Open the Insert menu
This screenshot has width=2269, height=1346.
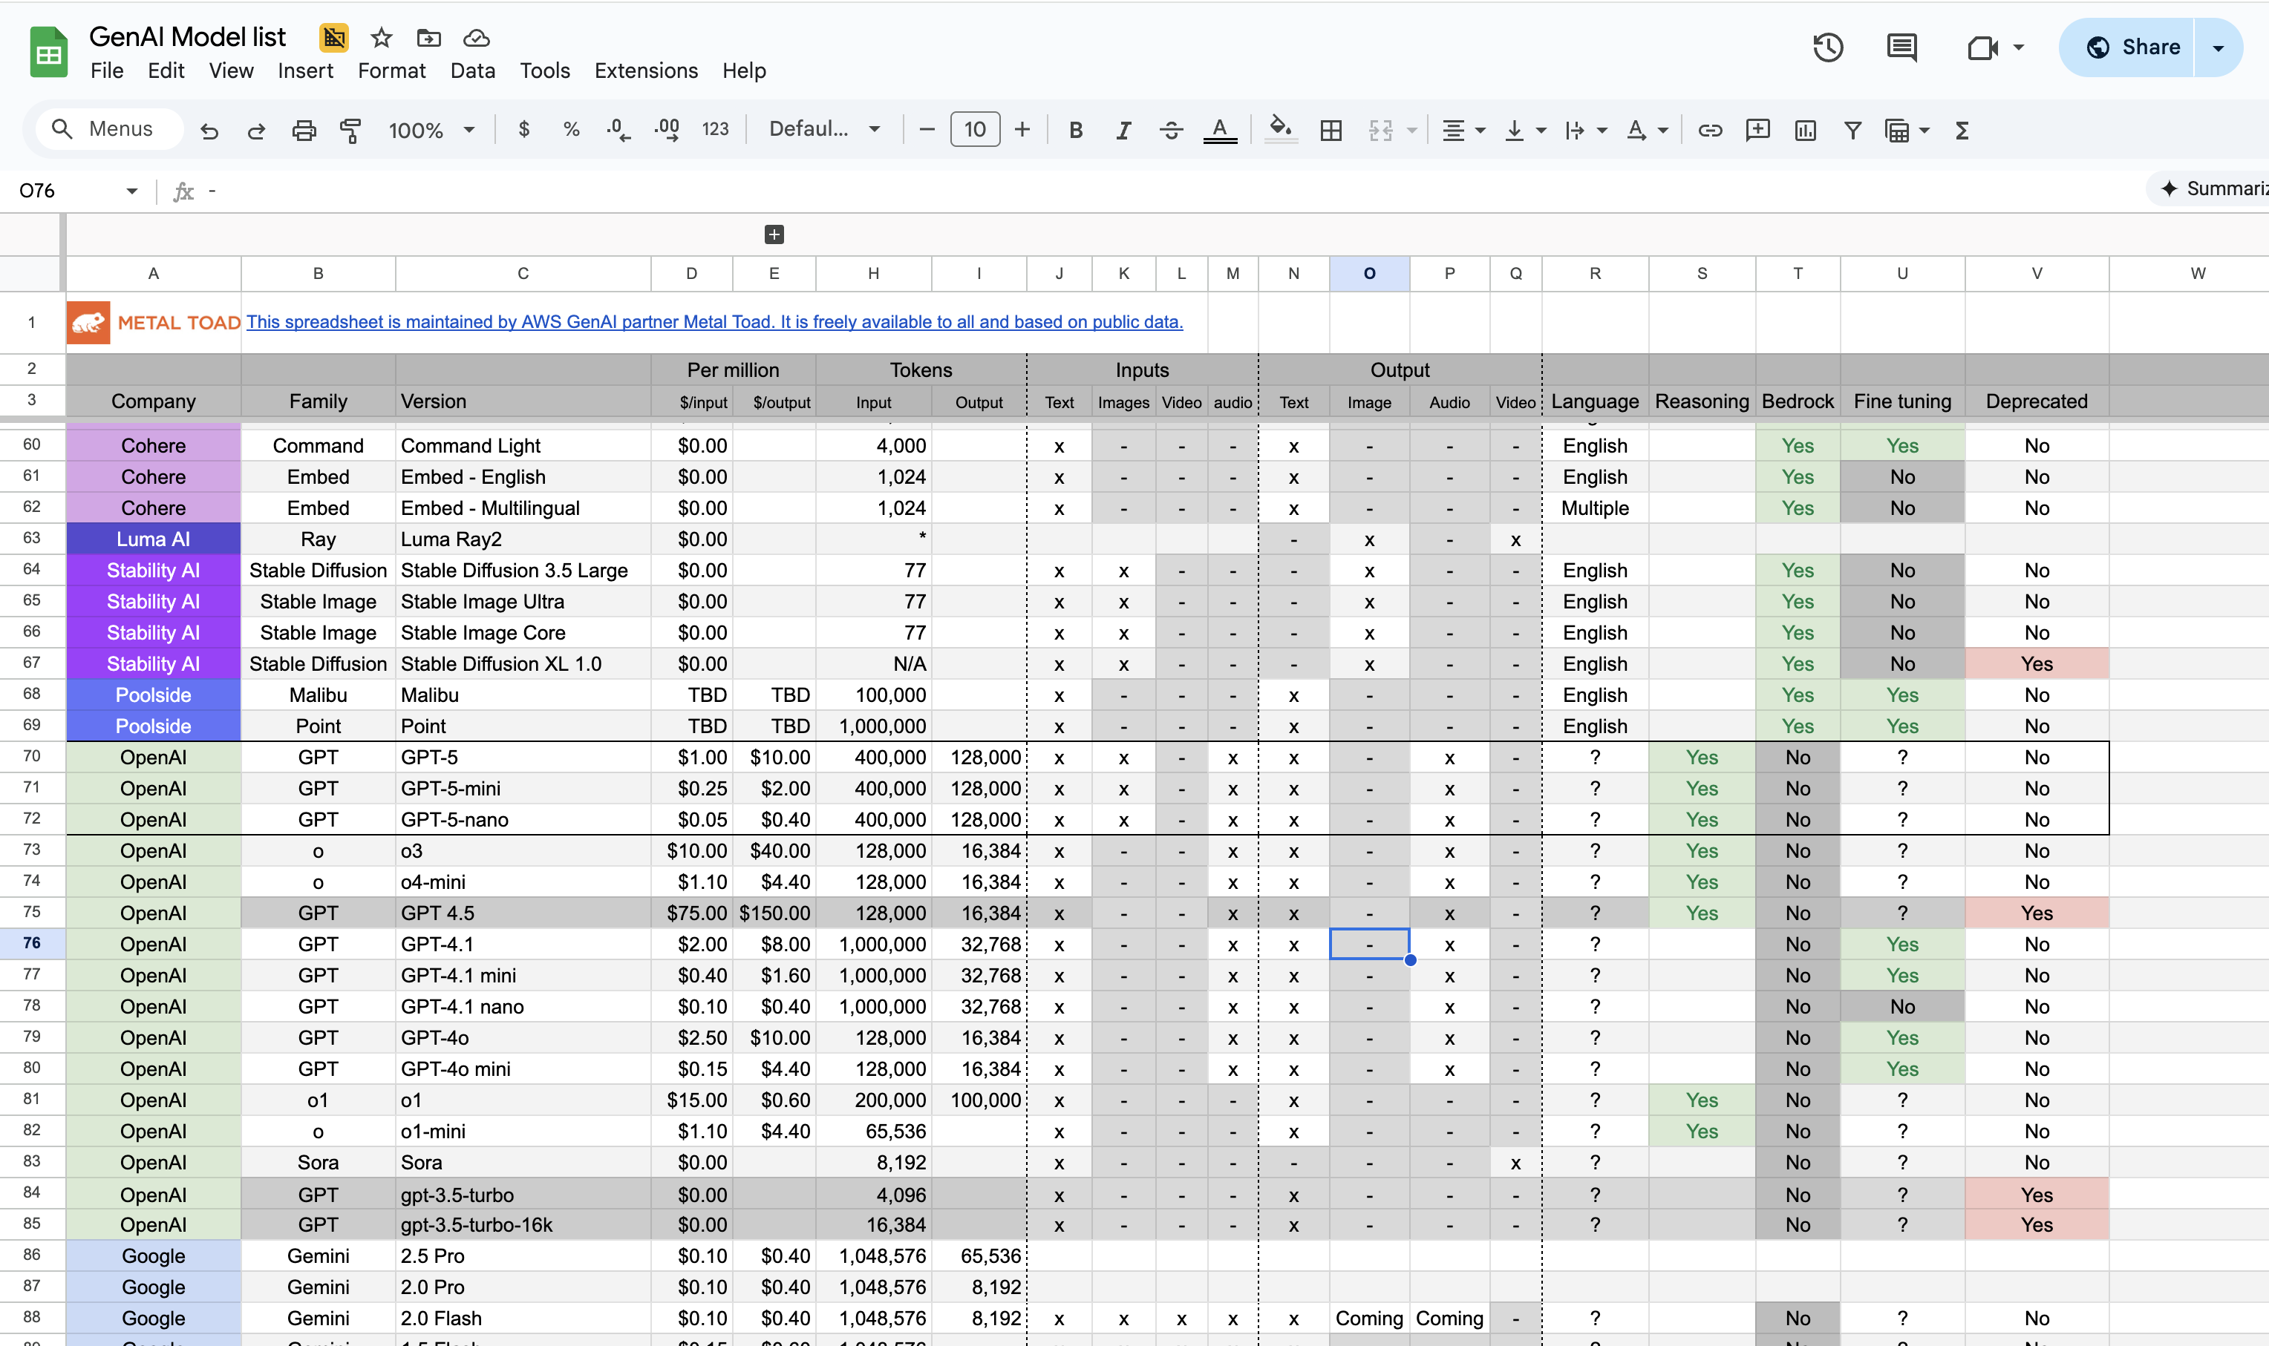click(x=305, y=70)
